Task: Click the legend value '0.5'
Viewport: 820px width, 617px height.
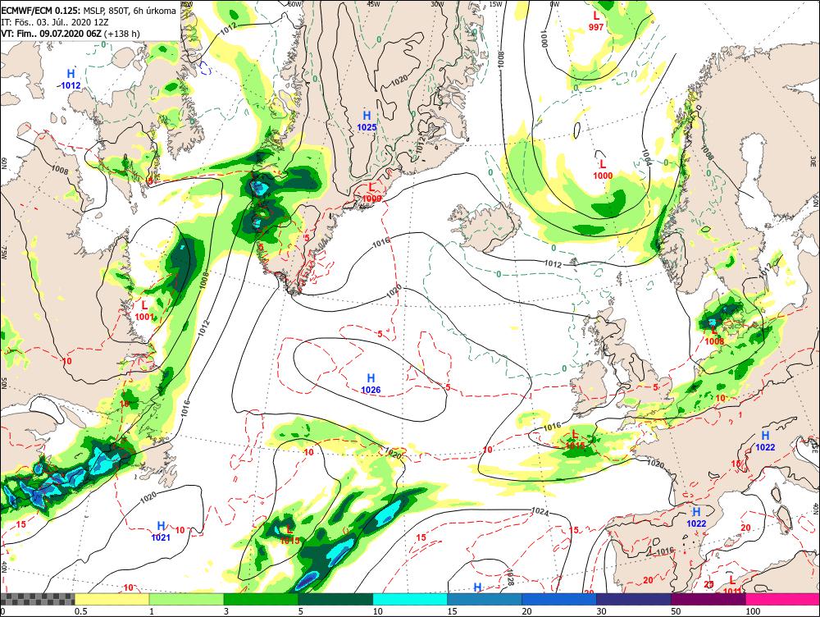Action: click(x=80, y=611)
